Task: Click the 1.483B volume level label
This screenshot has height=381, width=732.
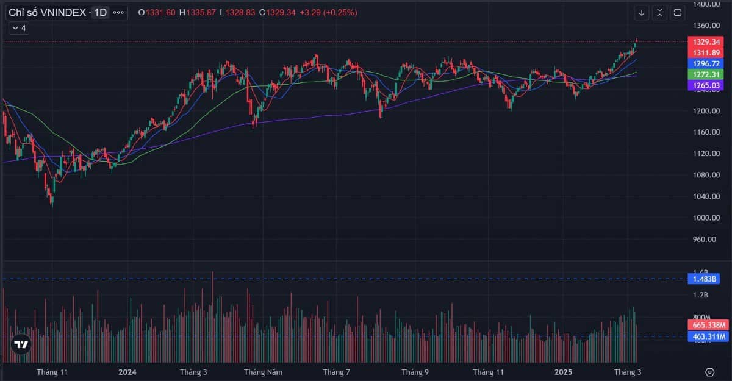Action: click(x=704, y=279)
